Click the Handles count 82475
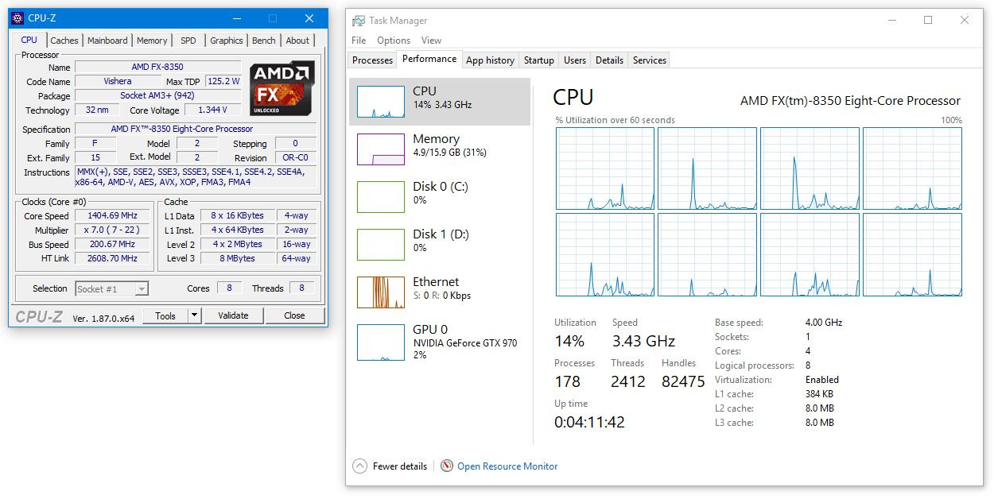 click(x=683, y=381)
